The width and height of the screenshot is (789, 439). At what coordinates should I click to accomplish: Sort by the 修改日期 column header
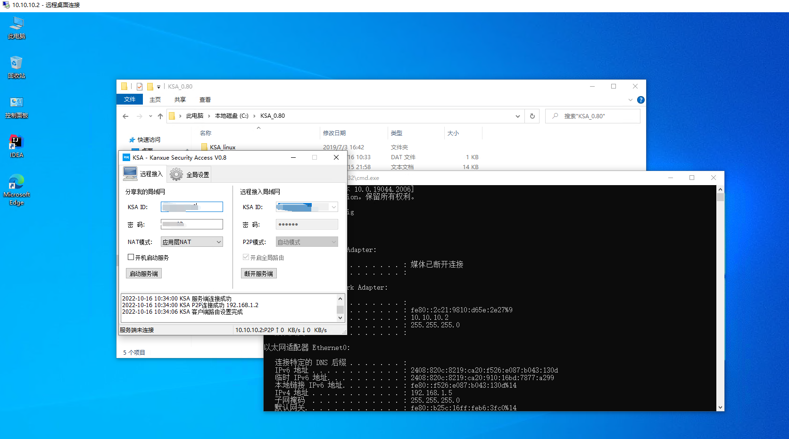tap(334, 133)
